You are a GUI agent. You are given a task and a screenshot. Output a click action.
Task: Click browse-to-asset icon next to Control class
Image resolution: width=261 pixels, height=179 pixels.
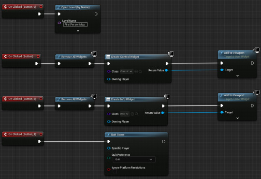[x=140, y=71]
